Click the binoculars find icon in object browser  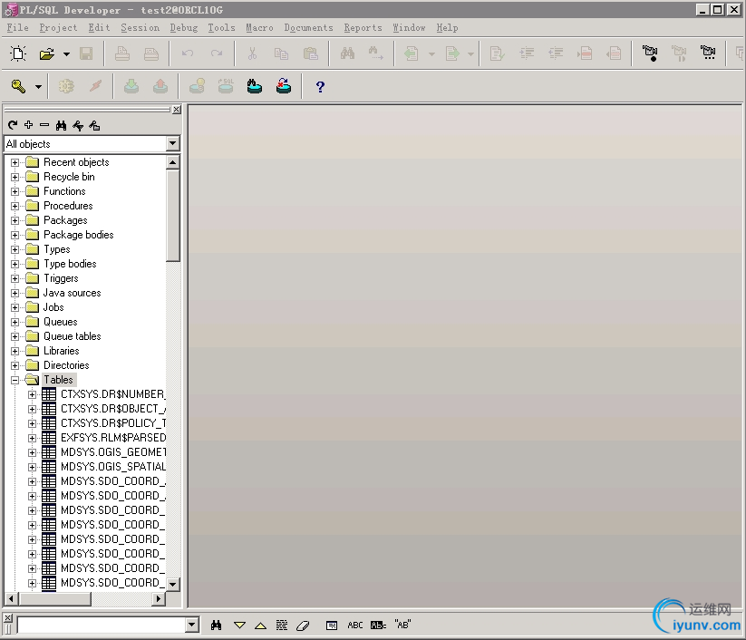(61, 126)
